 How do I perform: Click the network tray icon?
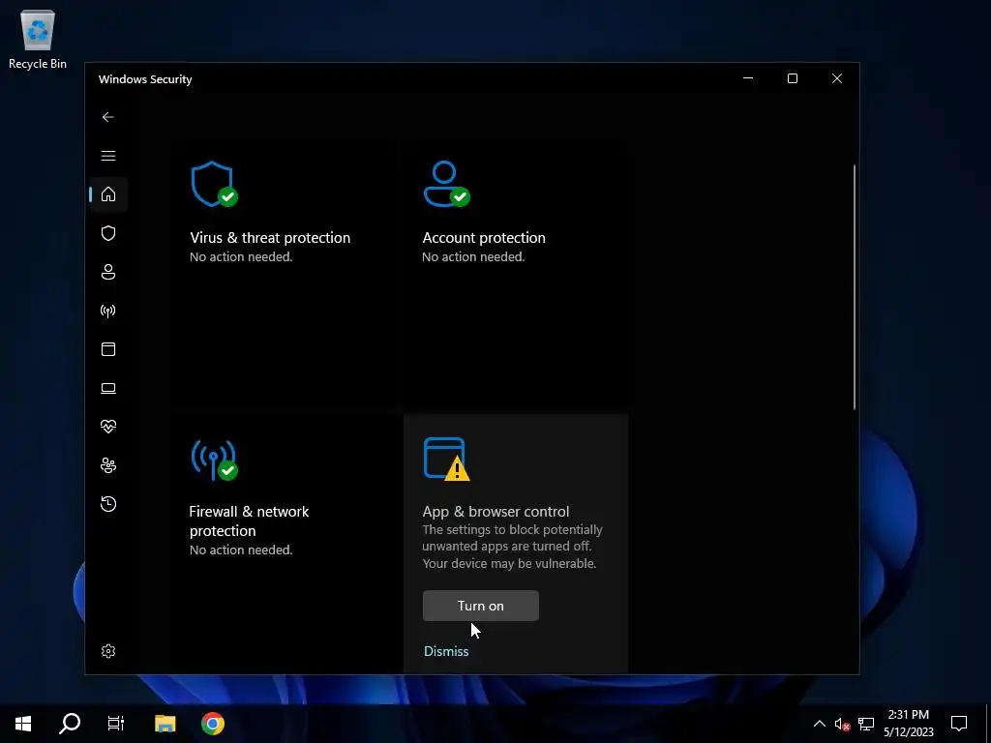866,724
